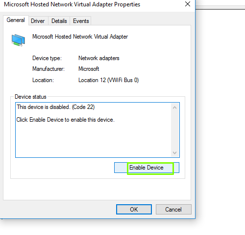Open the Details tab
The height and width of the screenshot is (235, 245).
coord(59,21)
